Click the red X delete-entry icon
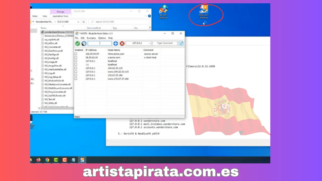 click(122, 43)
